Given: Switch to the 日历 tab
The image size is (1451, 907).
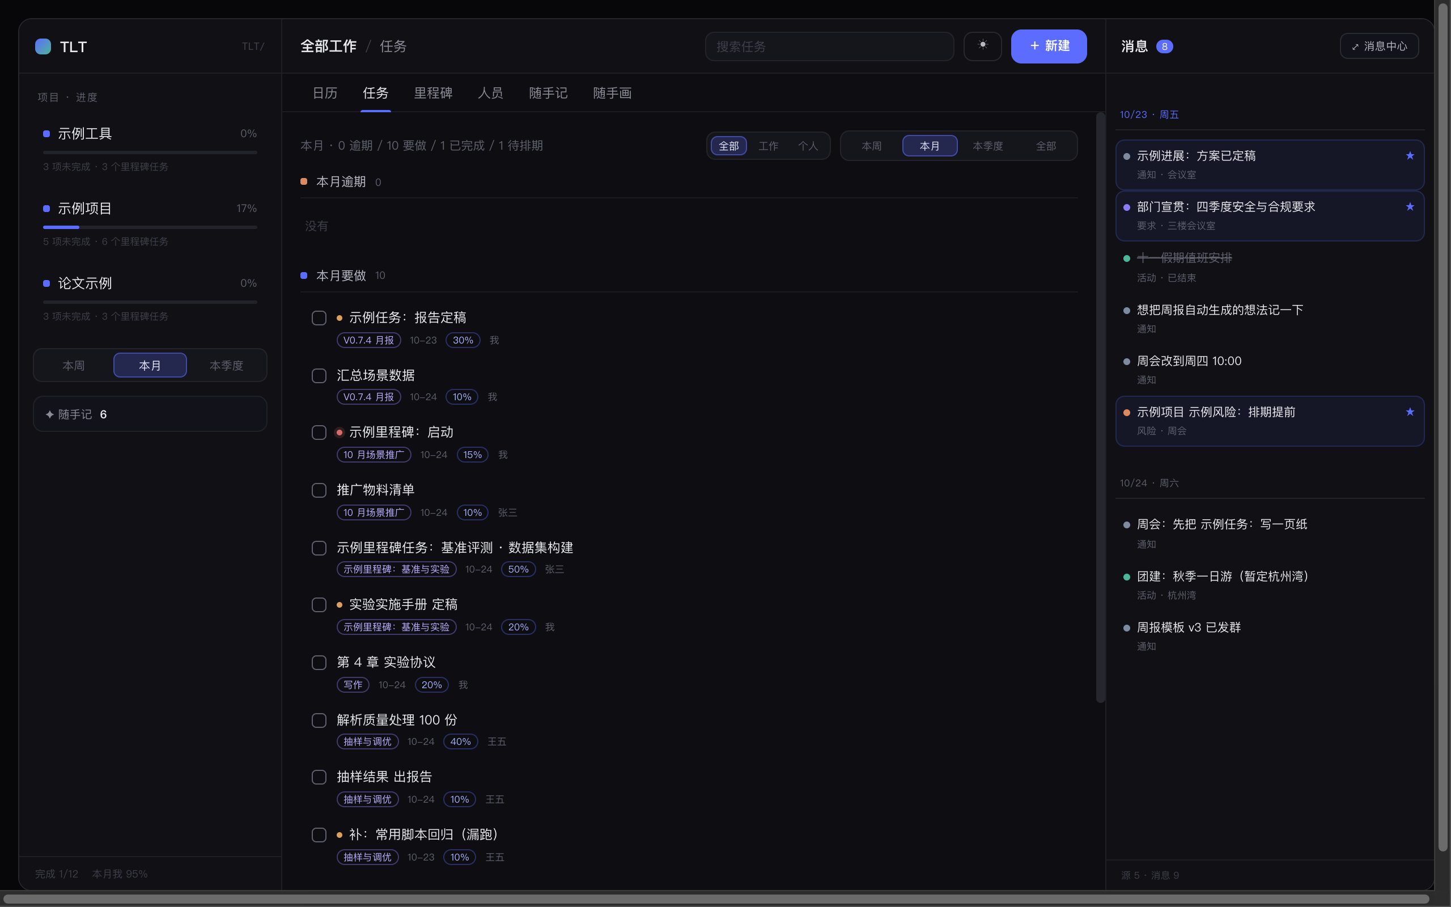Looking at the screenshot, I should pyautogui.click(x=325, y=93).
